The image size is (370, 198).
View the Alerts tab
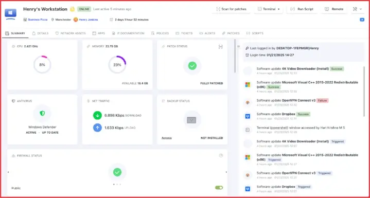click(x=207, y=33)
